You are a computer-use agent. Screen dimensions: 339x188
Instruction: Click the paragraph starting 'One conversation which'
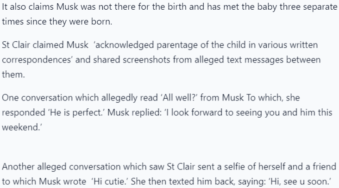[167, 113]
